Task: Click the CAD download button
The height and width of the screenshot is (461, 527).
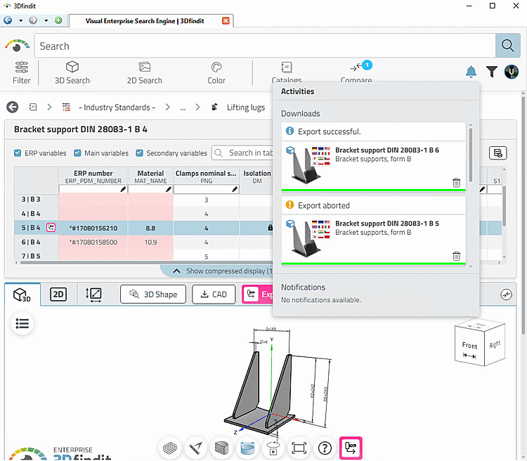Action: (214, 294)
